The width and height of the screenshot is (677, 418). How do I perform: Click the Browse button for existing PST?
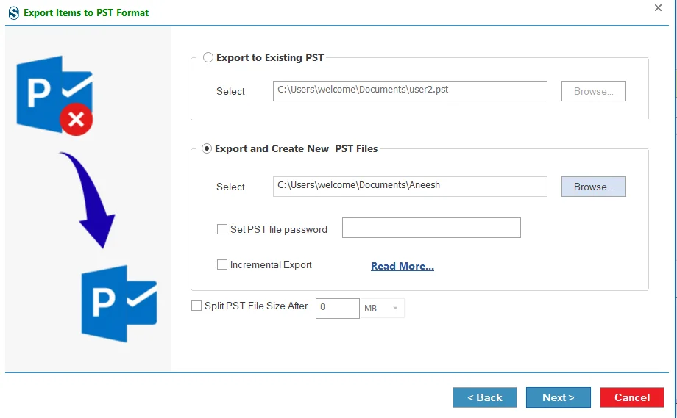click(594, 91)
